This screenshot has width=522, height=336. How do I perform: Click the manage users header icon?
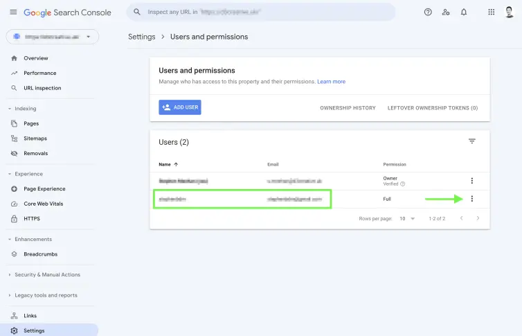click(x=446, y=12)
